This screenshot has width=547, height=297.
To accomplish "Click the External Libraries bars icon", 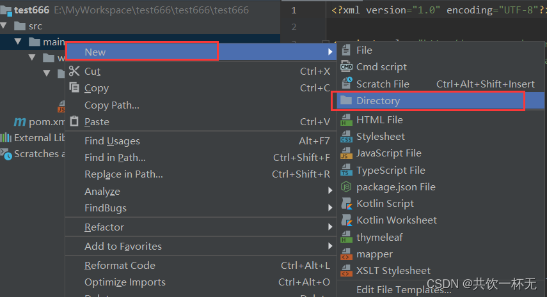I will (6, 137).
